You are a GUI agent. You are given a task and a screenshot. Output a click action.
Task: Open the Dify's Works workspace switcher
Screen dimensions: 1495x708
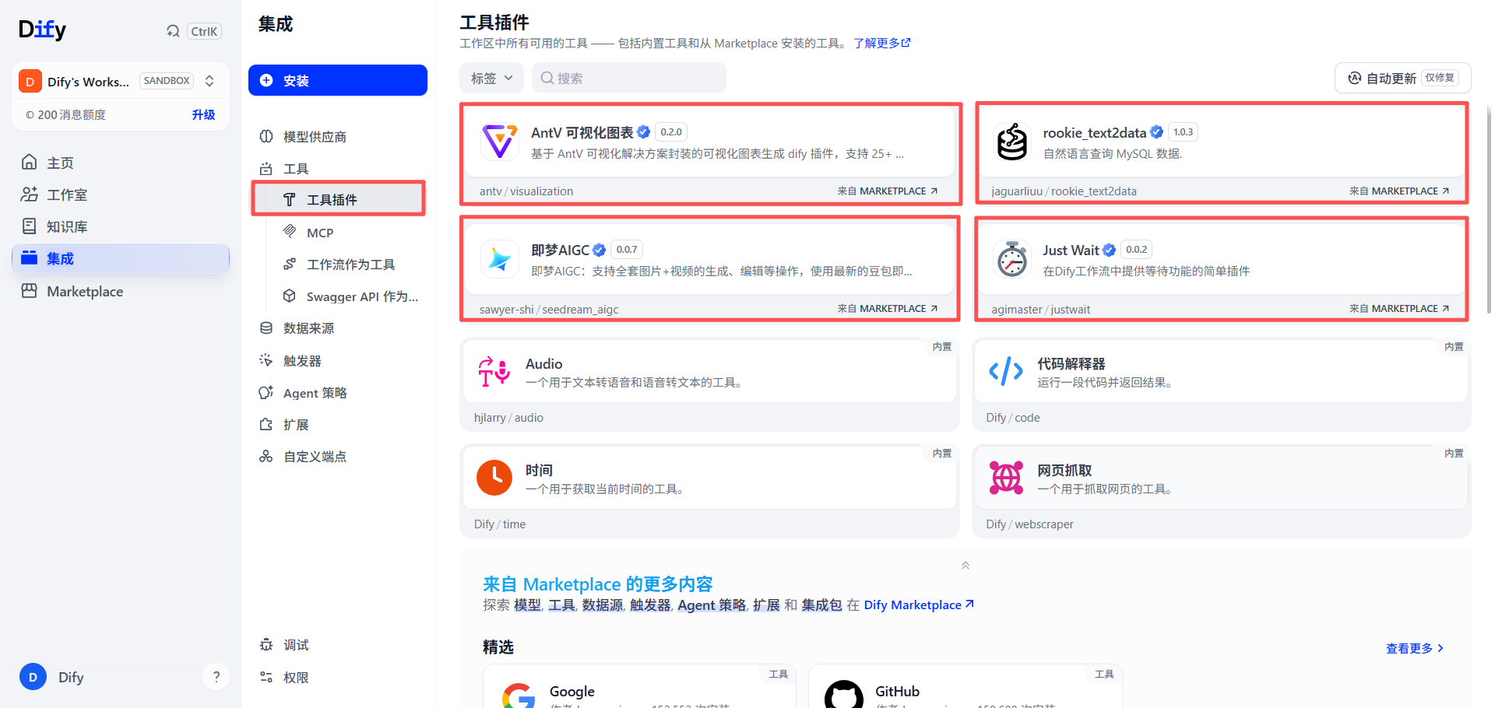point(120,81)
